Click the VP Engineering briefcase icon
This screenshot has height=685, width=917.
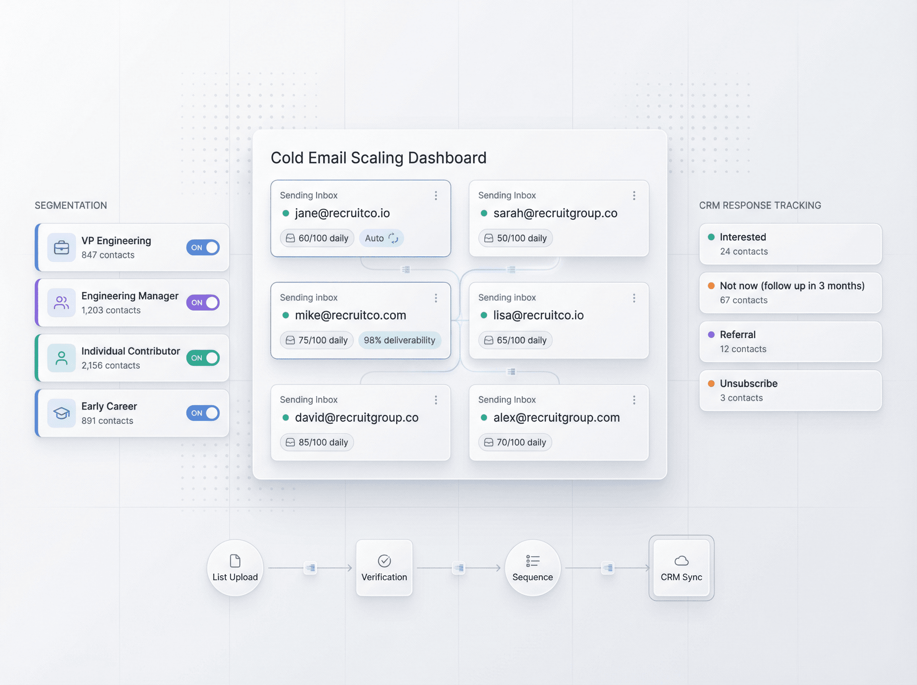[62, 248]
